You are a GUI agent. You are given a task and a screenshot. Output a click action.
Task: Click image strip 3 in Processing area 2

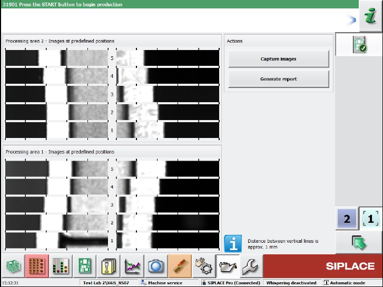pos(112,94)
